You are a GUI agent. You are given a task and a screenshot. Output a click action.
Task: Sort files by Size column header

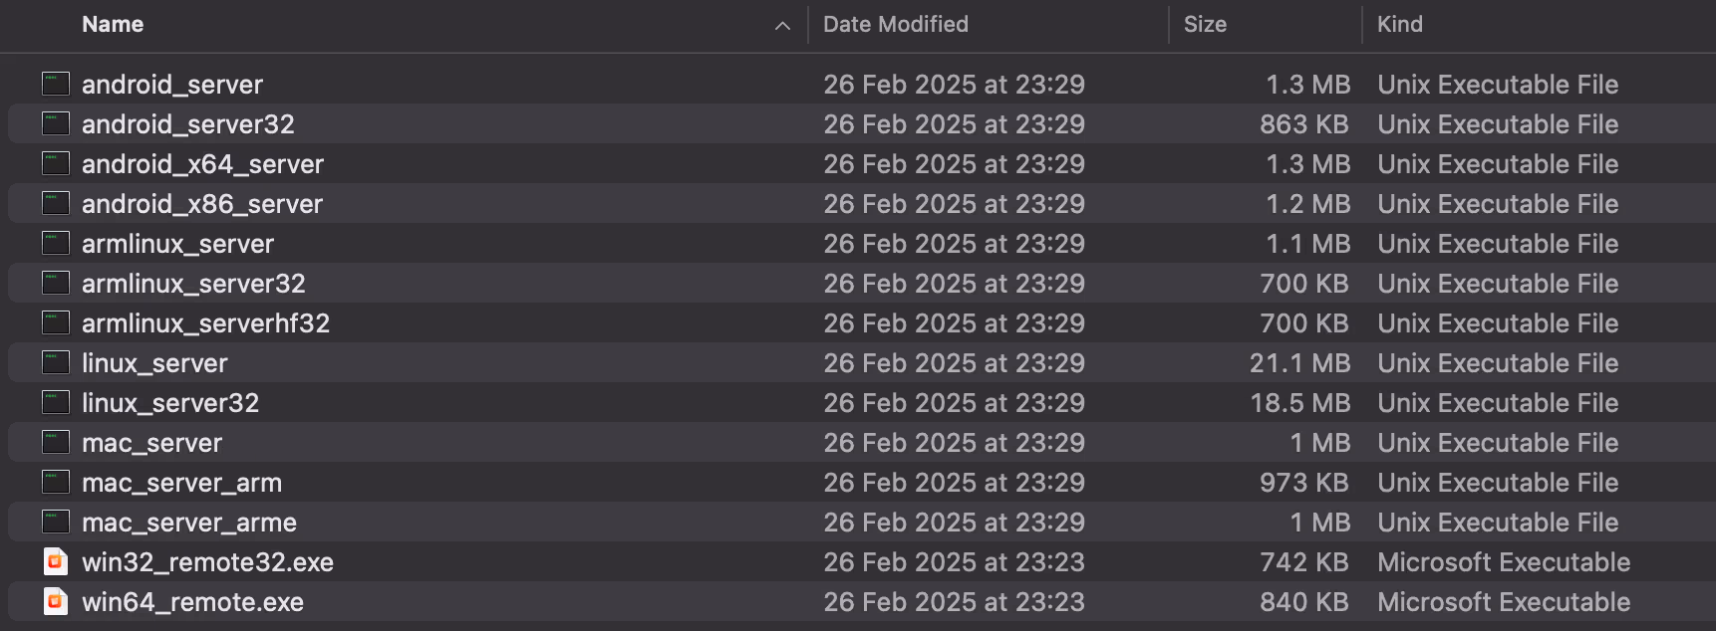(x=1205, y=25)
